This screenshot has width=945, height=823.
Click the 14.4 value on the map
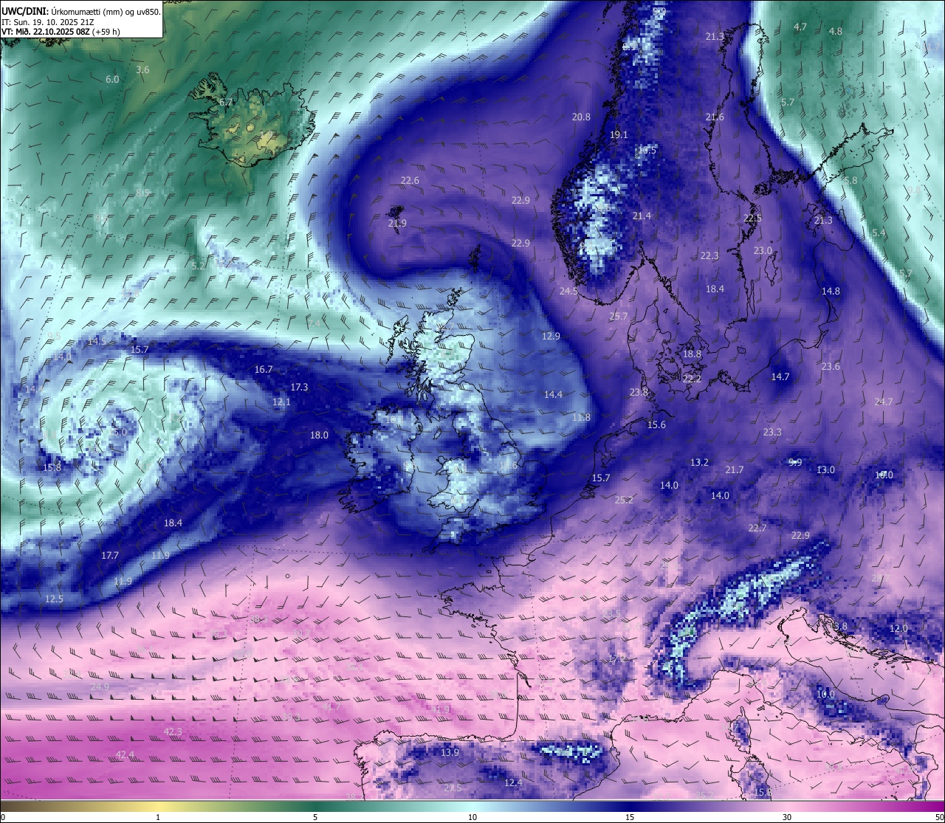click(x=553, y=395)
